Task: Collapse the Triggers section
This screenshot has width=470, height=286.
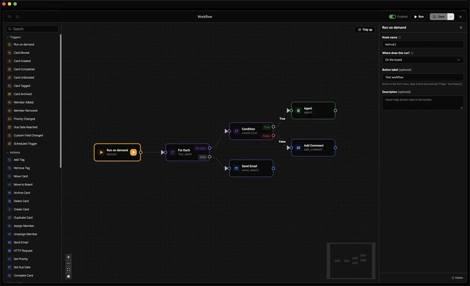Action: pyautogui.click(x=14, y=37)
